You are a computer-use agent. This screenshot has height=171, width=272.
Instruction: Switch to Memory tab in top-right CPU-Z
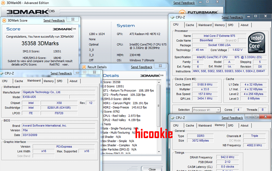click(x=220, y=25)
